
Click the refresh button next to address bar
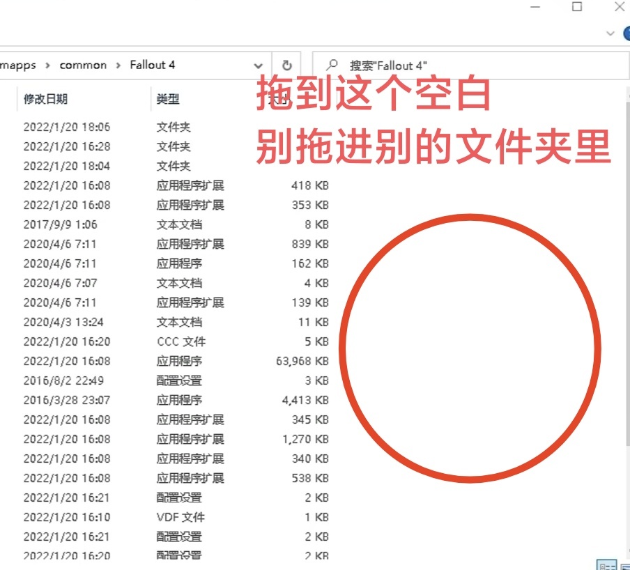click(x=286, y=65)
